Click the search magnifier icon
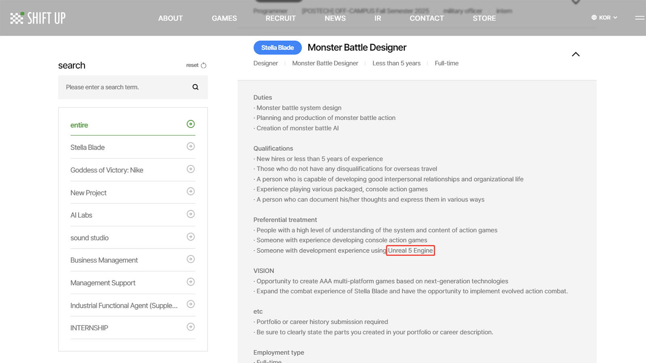 195,87
